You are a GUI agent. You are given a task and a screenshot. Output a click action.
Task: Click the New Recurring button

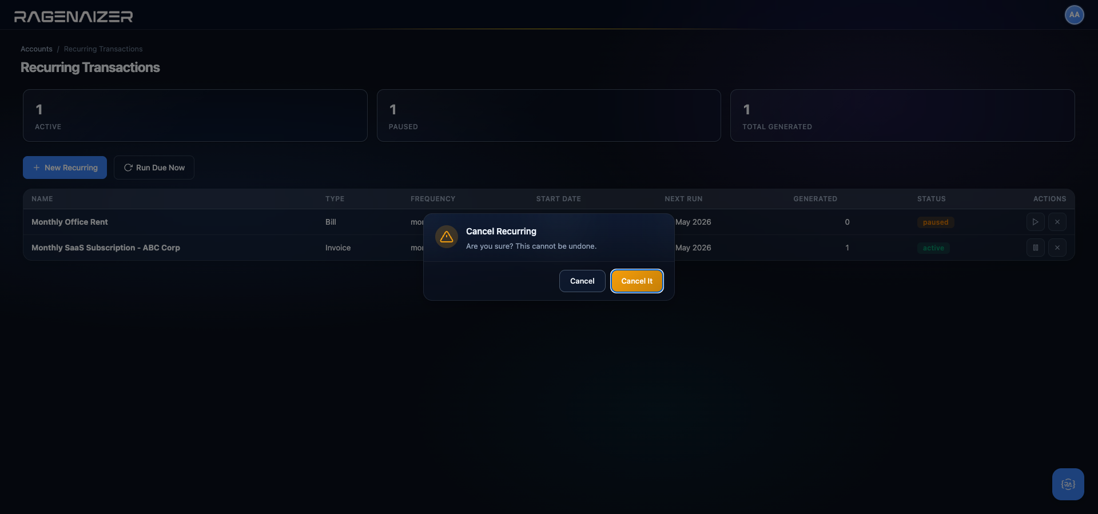click(65, 168)
